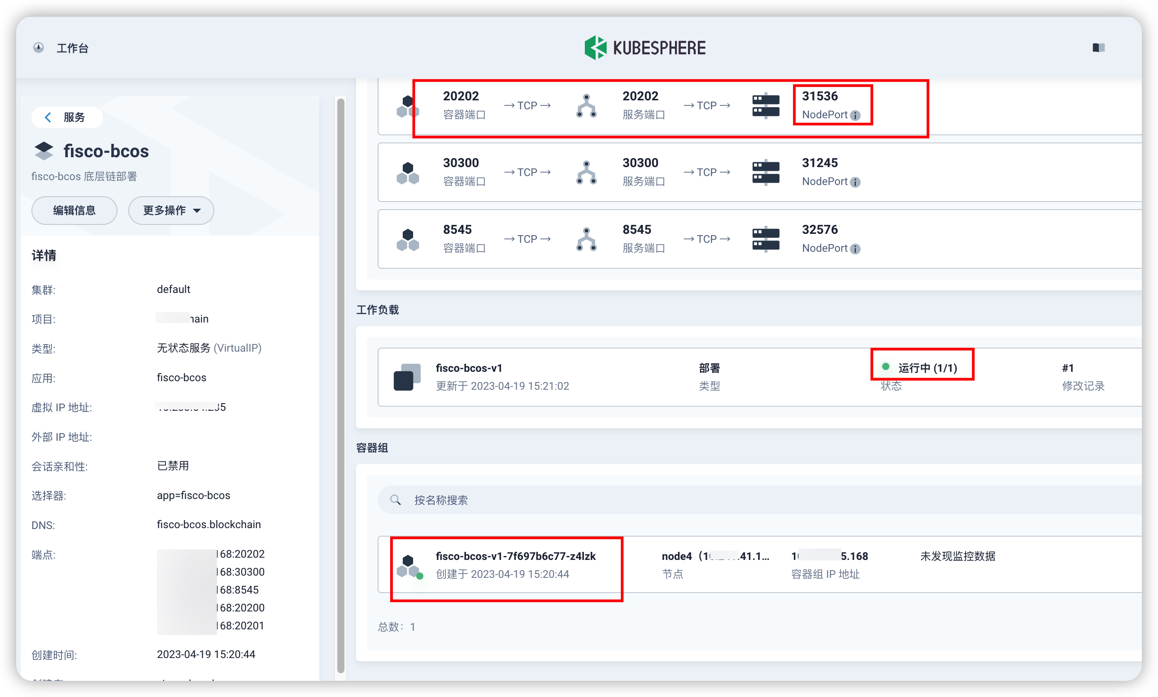The image size is (1158, 697).
Task: Open the node4 node link
Action: [x=715, y=556]
